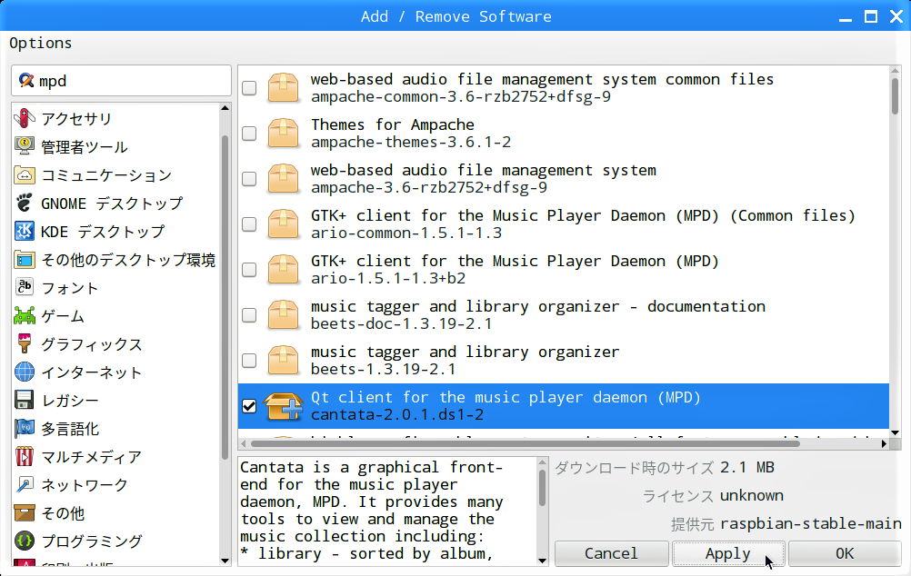
Task: Click the グラフィックス paintbrush icon
Action: [x=24, y=343]
